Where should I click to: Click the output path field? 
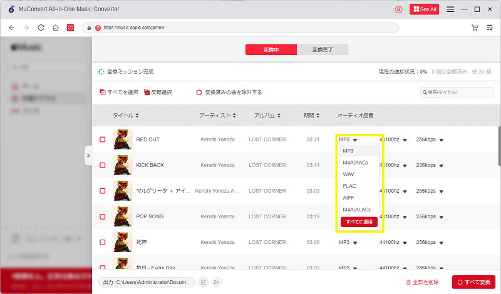[x=147, y=282]
